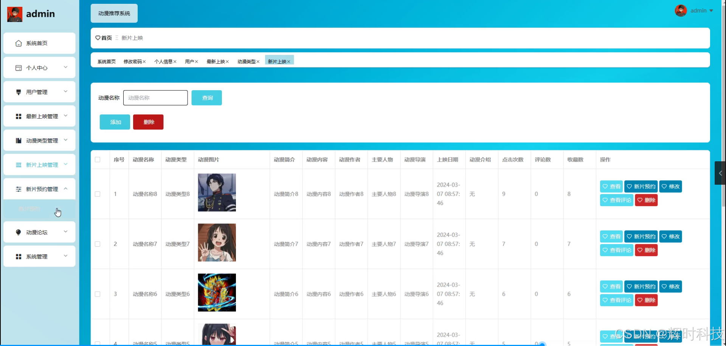This screenshot has height=346, width=726.
Task: Check the row for 动漫名称8
Action: click(98, 194)
